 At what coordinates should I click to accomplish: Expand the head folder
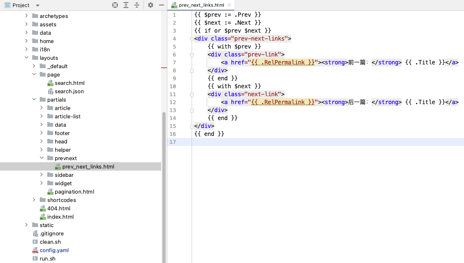click(x=41, y=141)
